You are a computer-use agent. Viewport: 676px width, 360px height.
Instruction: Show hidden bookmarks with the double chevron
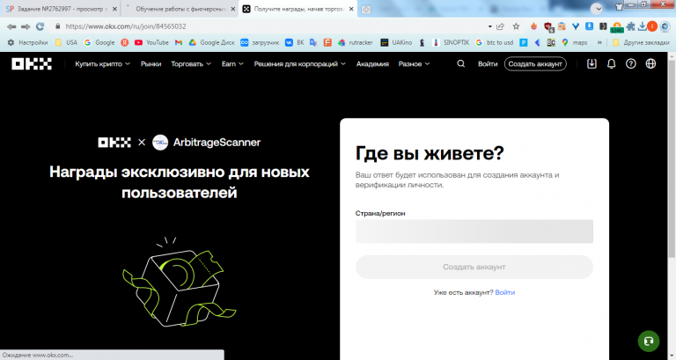[x=599, y=42]
